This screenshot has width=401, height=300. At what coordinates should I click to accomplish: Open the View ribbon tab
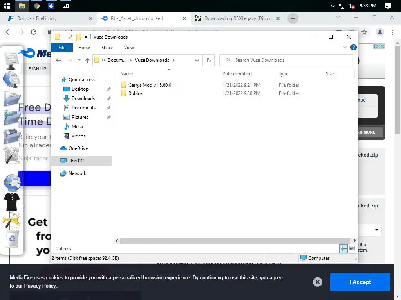coord(129,48)
